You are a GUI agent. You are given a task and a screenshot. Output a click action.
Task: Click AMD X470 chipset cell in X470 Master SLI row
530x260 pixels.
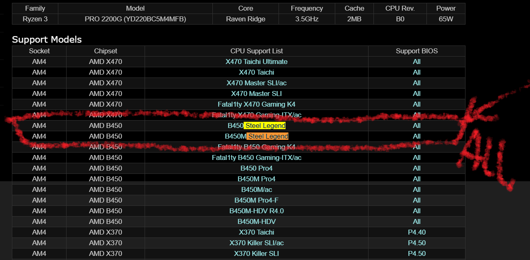(106, 94)
